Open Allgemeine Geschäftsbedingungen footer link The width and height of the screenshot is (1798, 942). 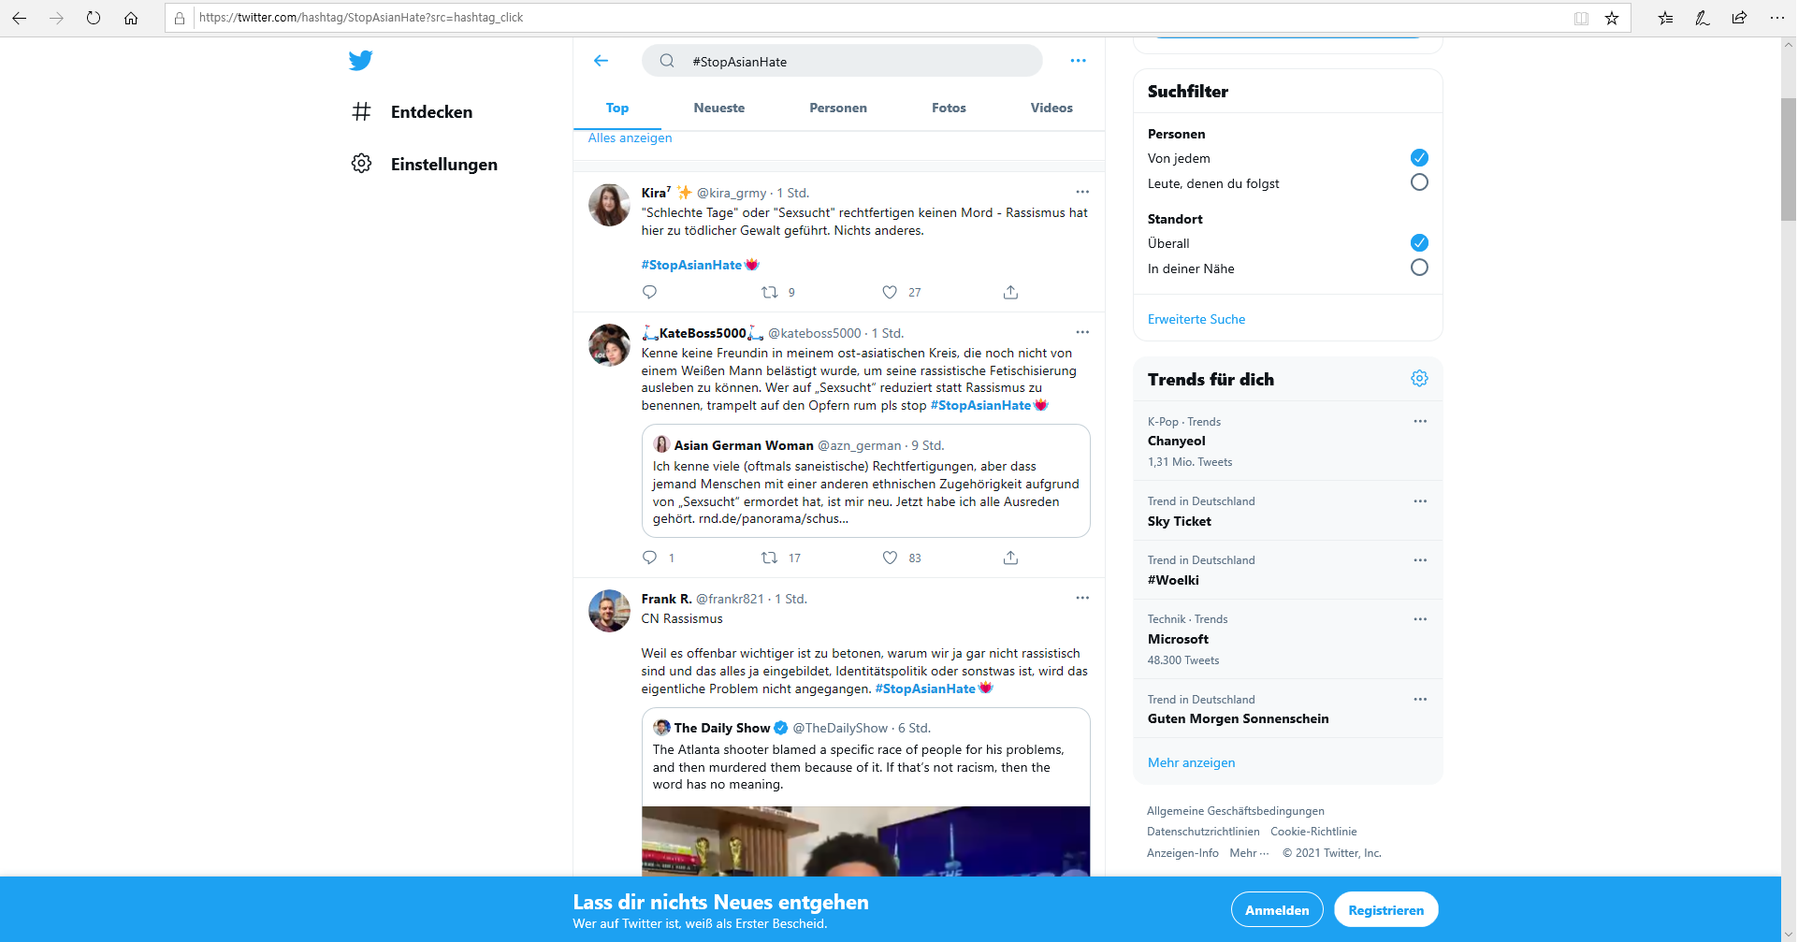click(1236, 811)
